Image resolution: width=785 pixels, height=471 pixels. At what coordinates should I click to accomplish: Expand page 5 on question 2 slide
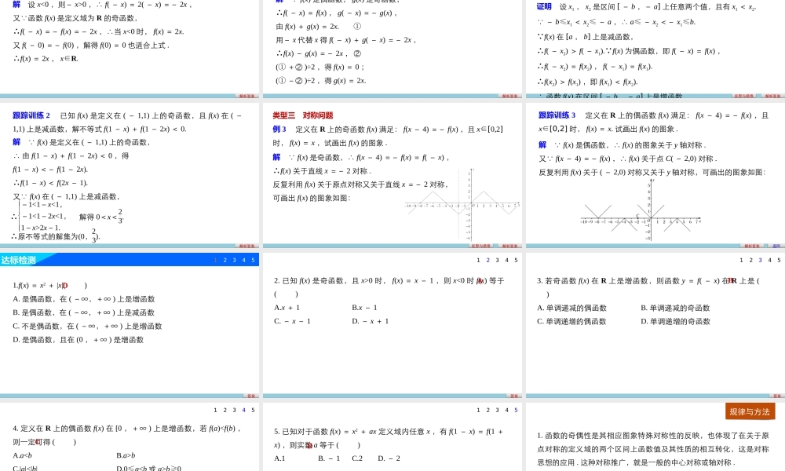coord(516,260)
